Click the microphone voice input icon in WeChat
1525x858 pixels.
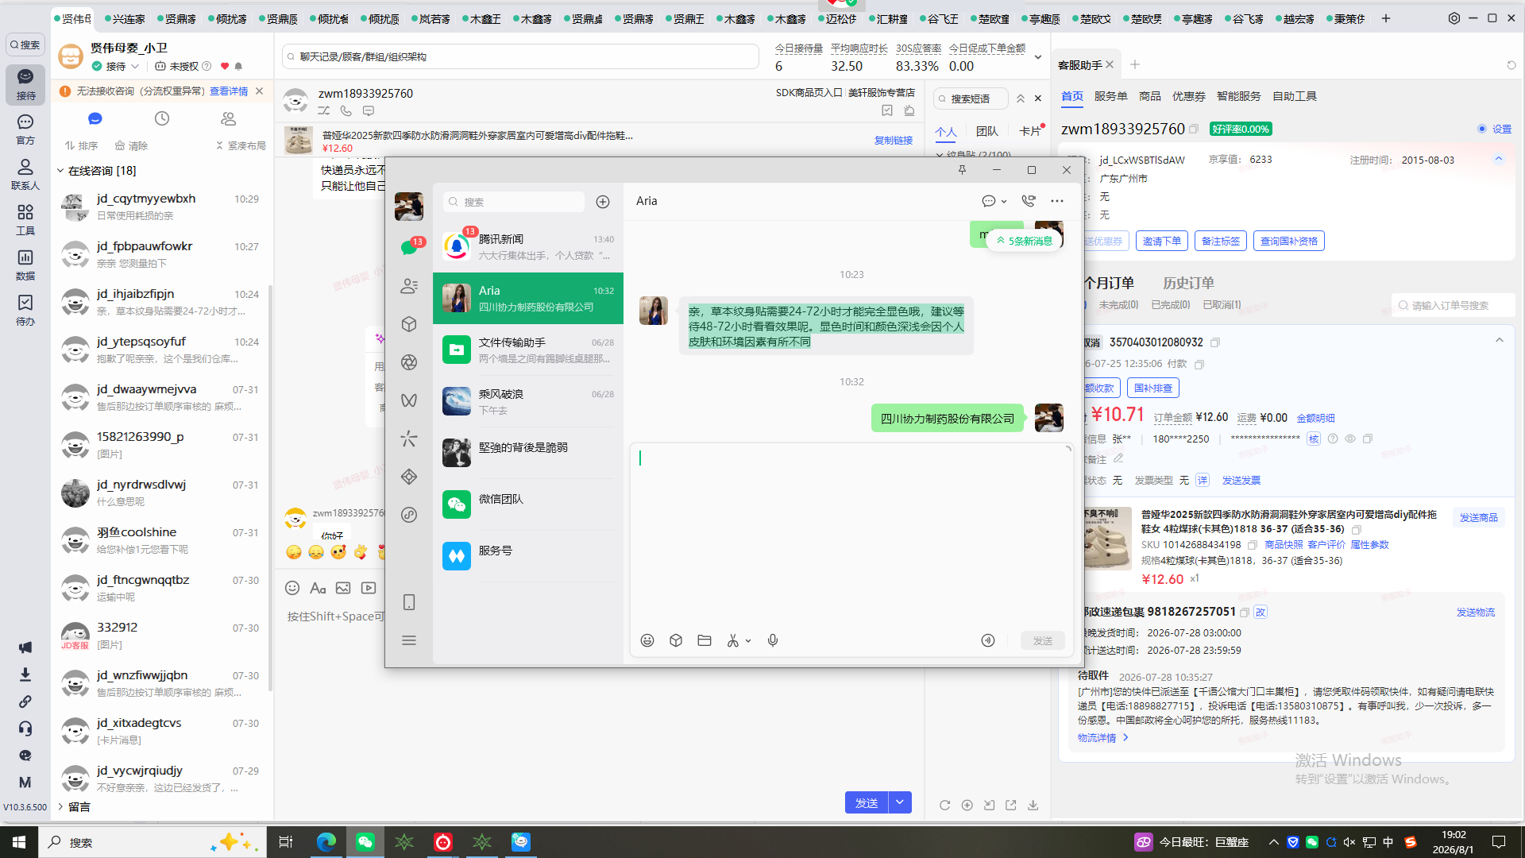tap(773, 640)
